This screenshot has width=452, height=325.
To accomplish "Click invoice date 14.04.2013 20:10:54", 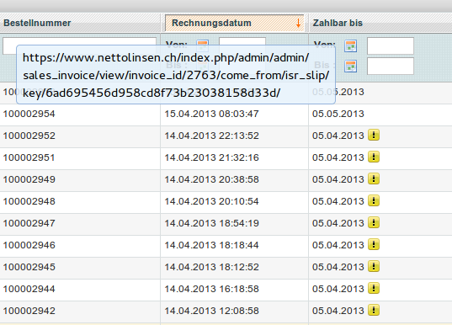I will 211,201.
